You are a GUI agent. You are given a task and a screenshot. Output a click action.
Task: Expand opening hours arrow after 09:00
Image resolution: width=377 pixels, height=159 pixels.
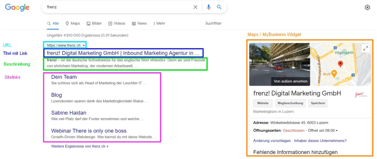337,131
